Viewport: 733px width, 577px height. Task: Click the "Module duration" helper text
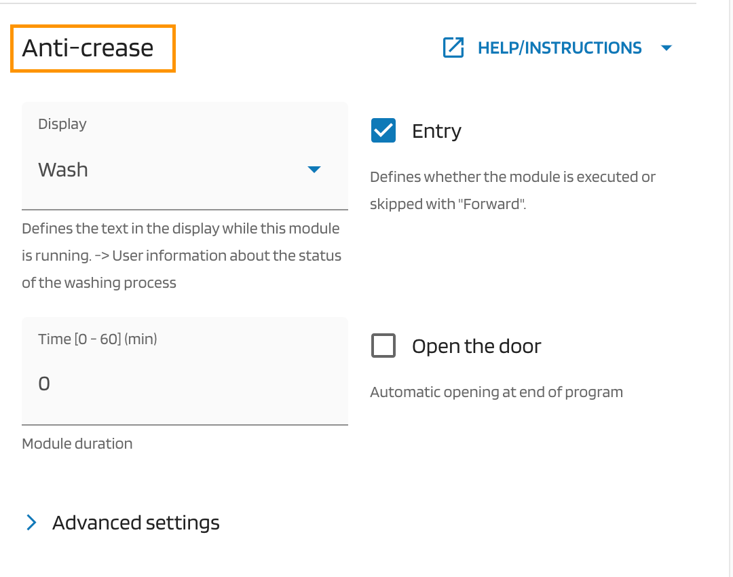[x=77, y=444]
